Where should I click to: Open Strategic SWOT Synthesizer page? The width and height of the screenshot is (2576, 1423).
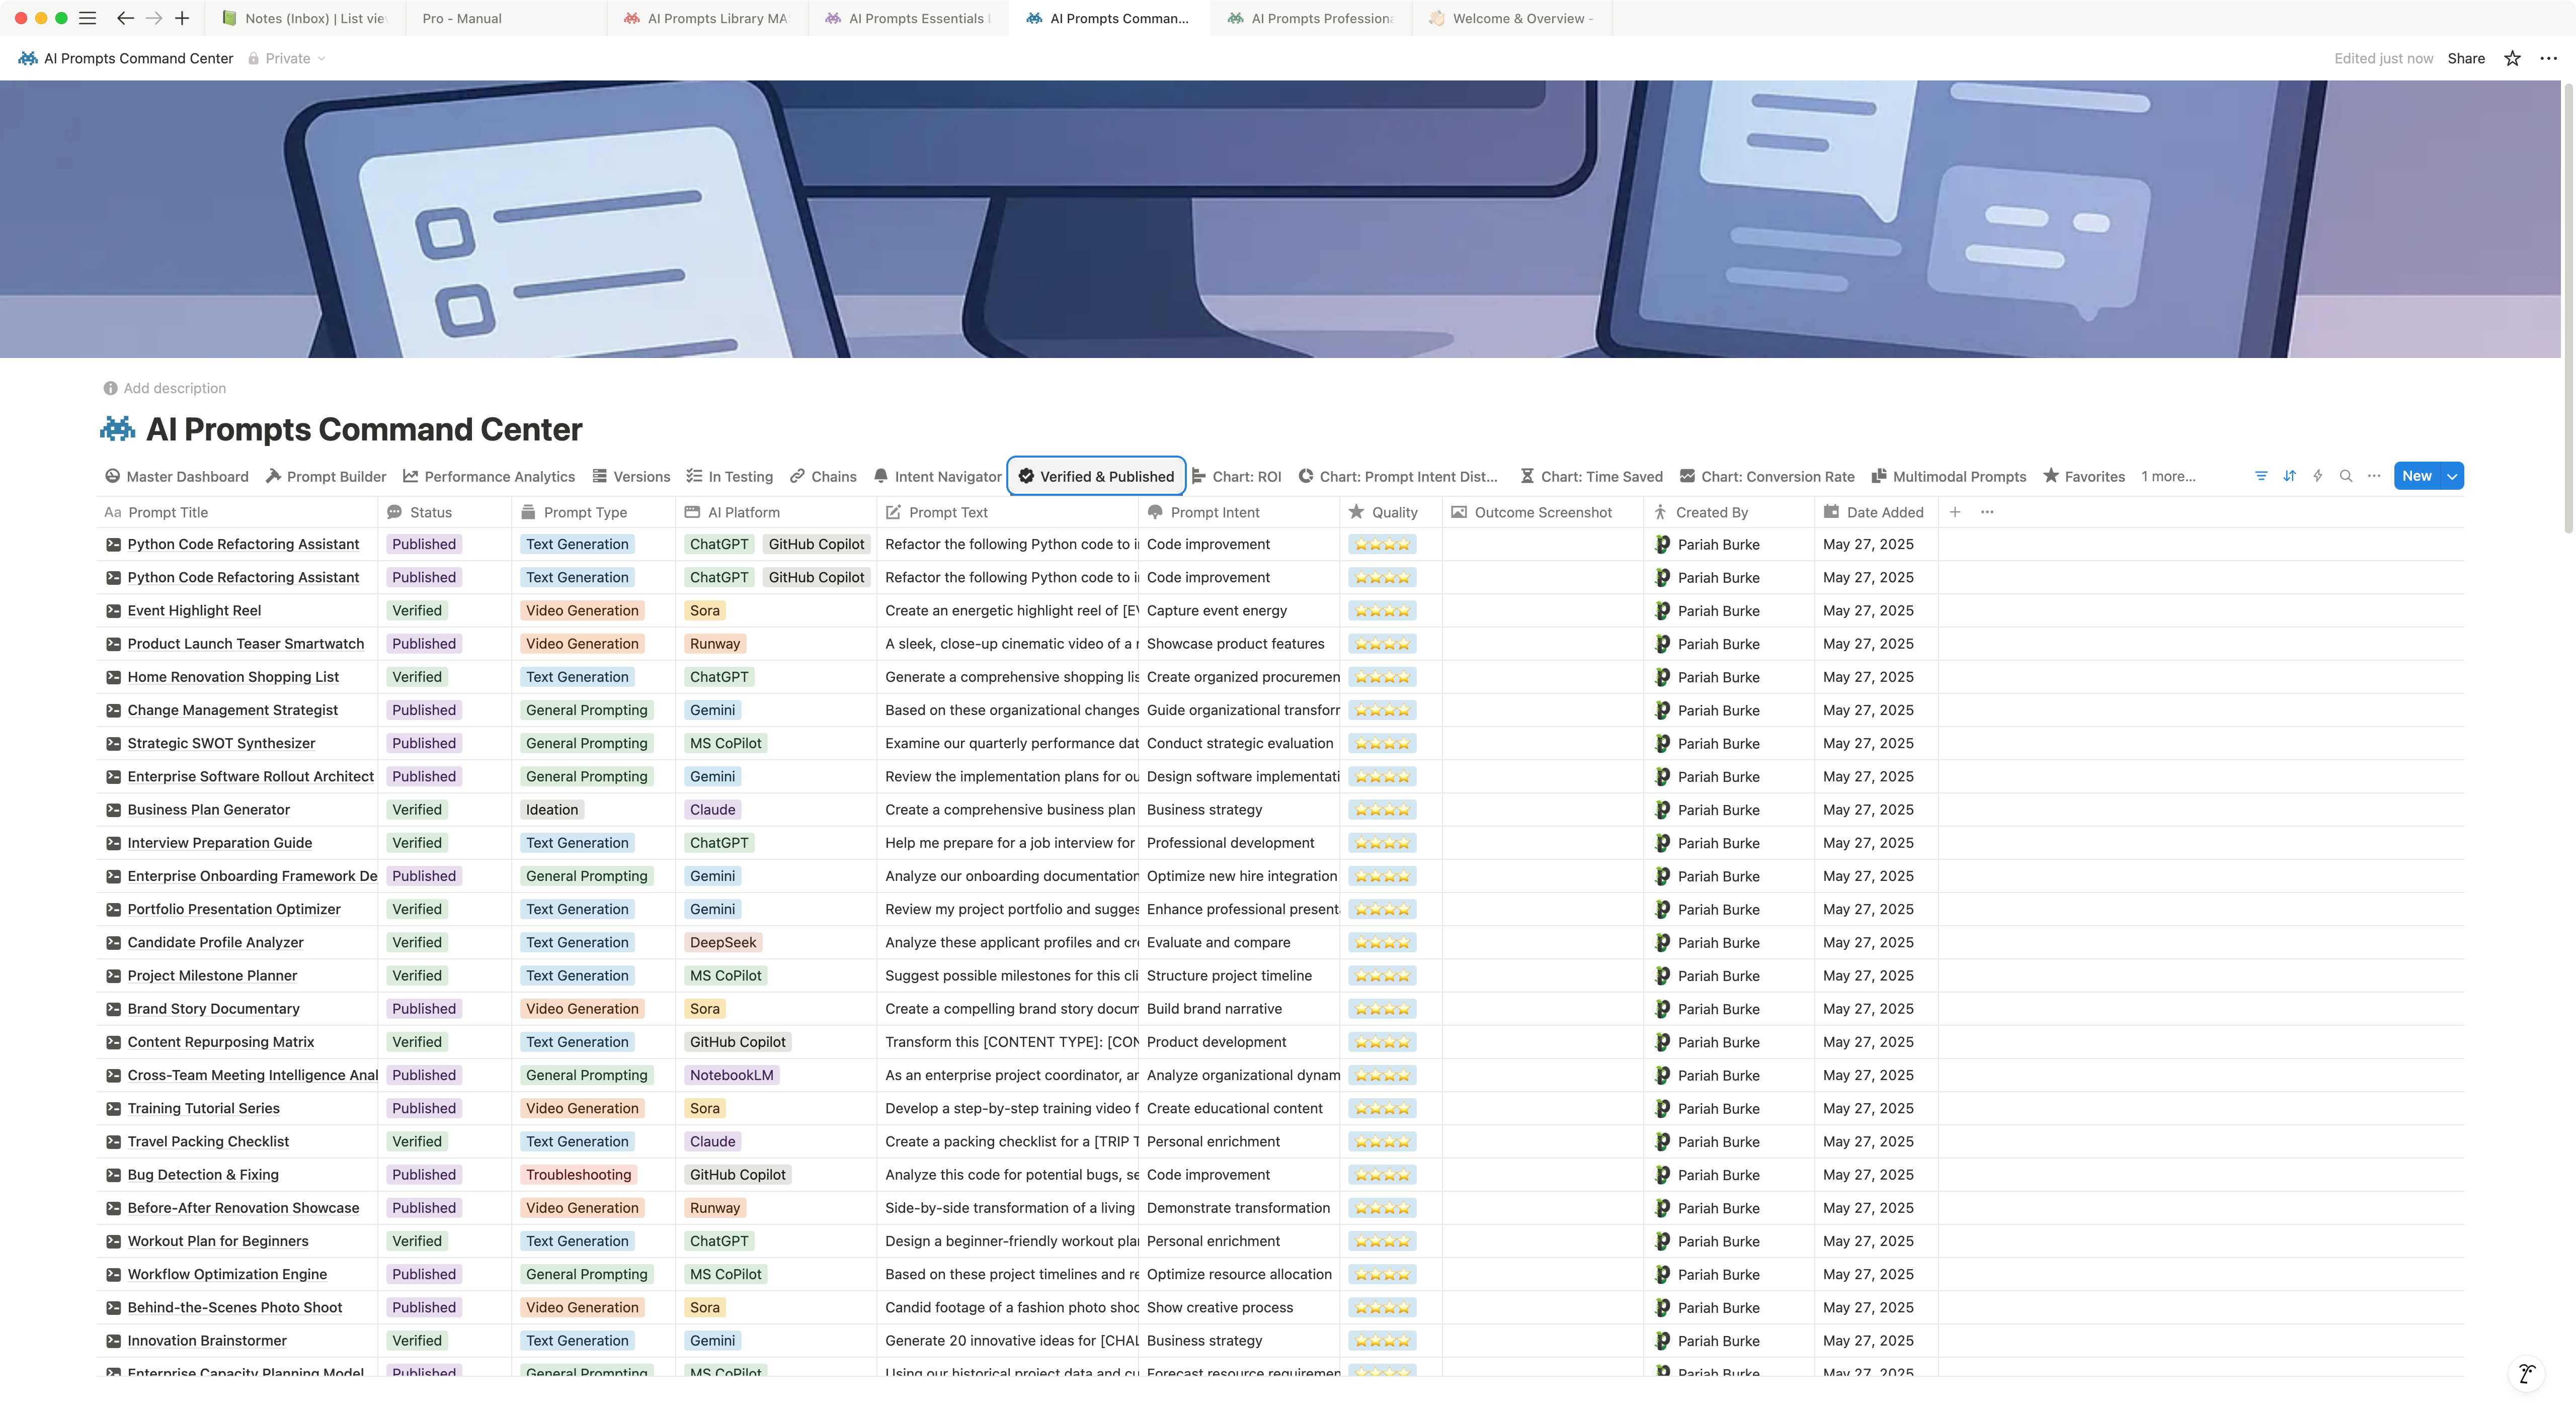[x=221, y=744]
